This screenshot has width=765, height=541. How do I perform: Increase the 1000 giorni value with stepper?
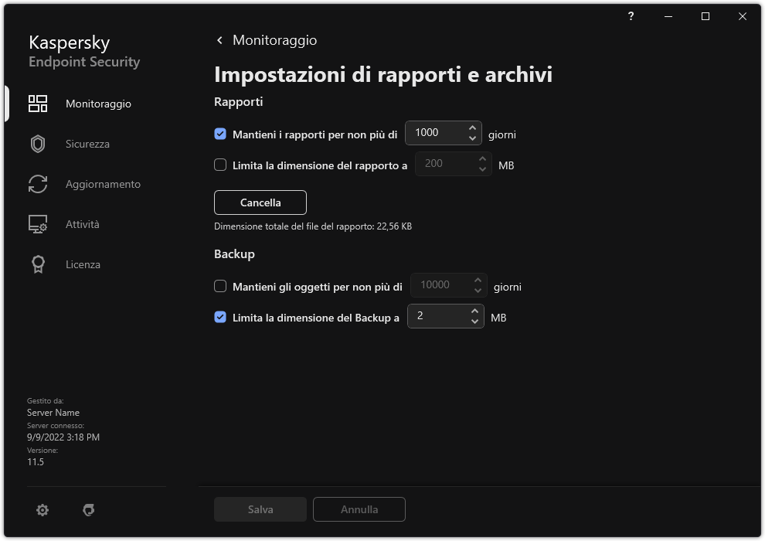coord(472,128)
